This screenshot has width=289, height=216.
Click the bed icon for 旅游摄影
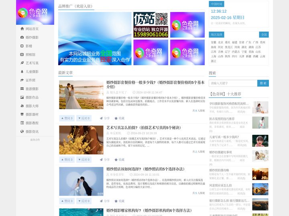coord(22,89)
